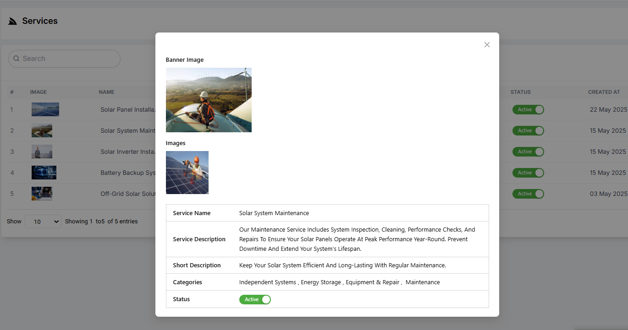This screenshot has height=330, width=628.
Task: Click the Off-Grid Solar row thumbnail
Action: point(42,194)
